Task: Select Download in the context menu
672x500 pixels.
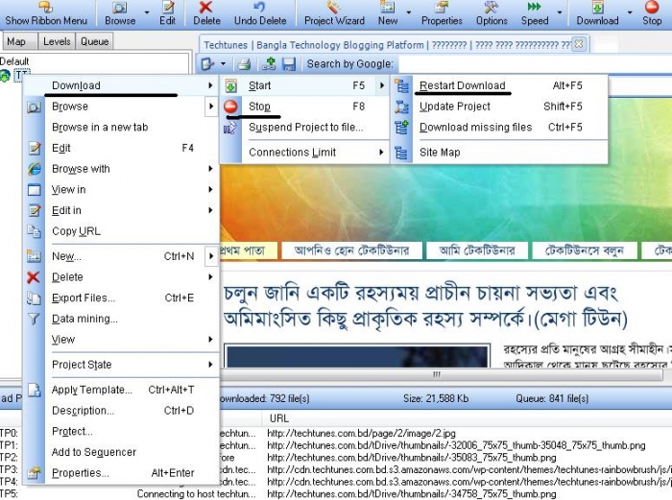Action: point(121,85)
